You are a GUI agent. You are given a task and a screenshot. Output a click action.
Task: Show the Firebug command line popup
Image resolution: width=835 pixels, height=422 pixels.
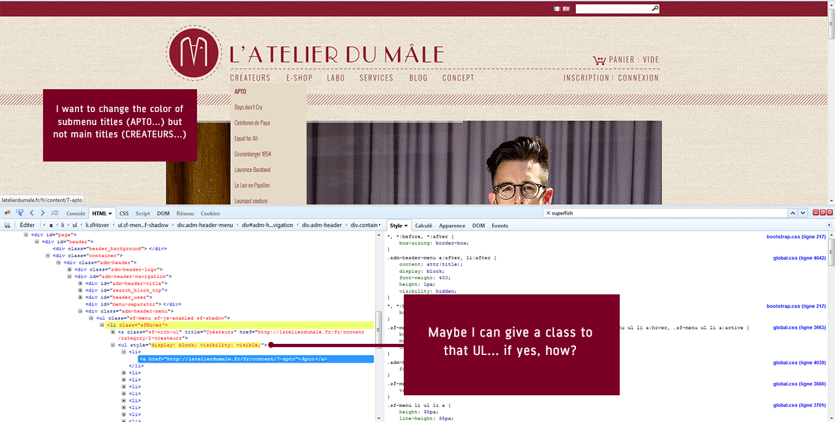[55, 213]
